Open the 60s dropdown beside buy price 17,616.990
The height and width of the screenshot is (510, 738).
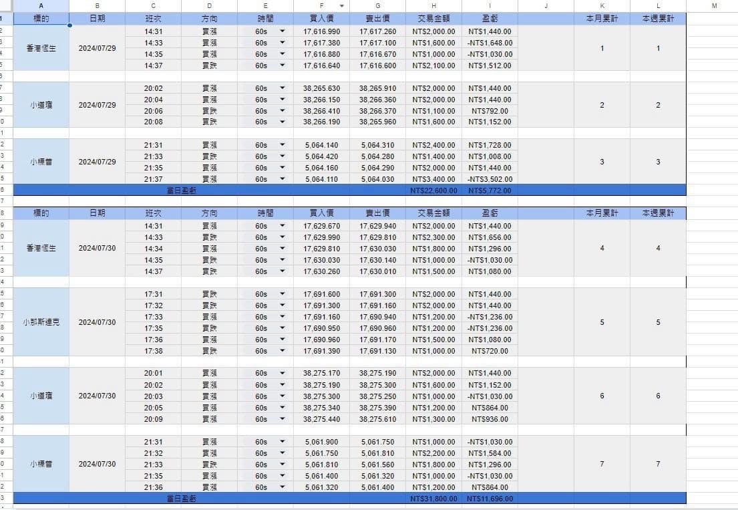point(282,31)
